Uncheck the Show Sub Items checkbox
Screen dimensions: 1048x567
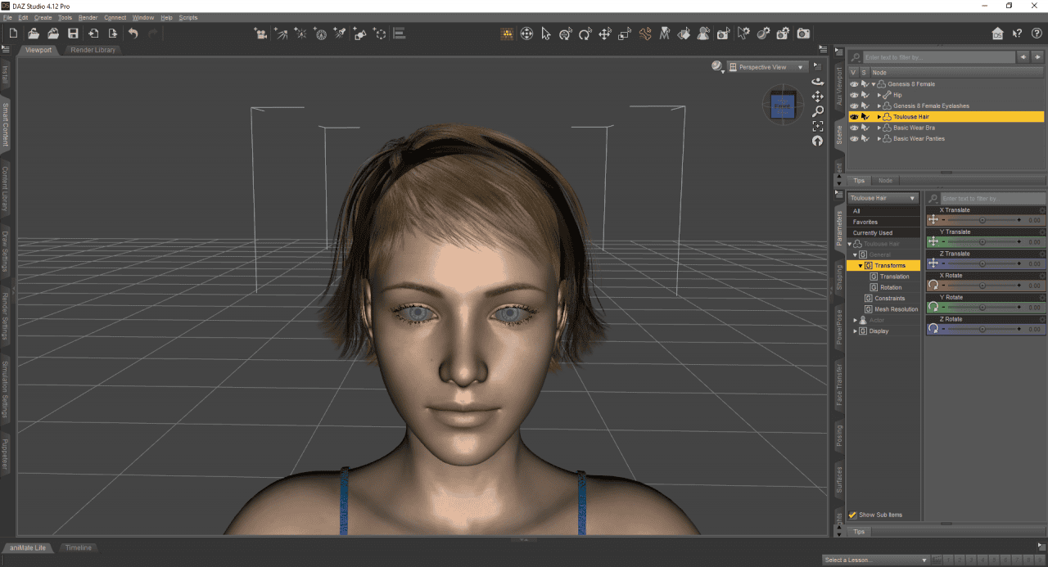[852, 515]
